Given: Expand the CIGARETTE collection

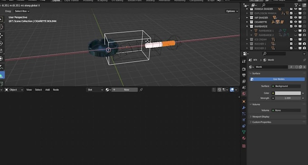Looking at the screenshot, I should 247,22.
